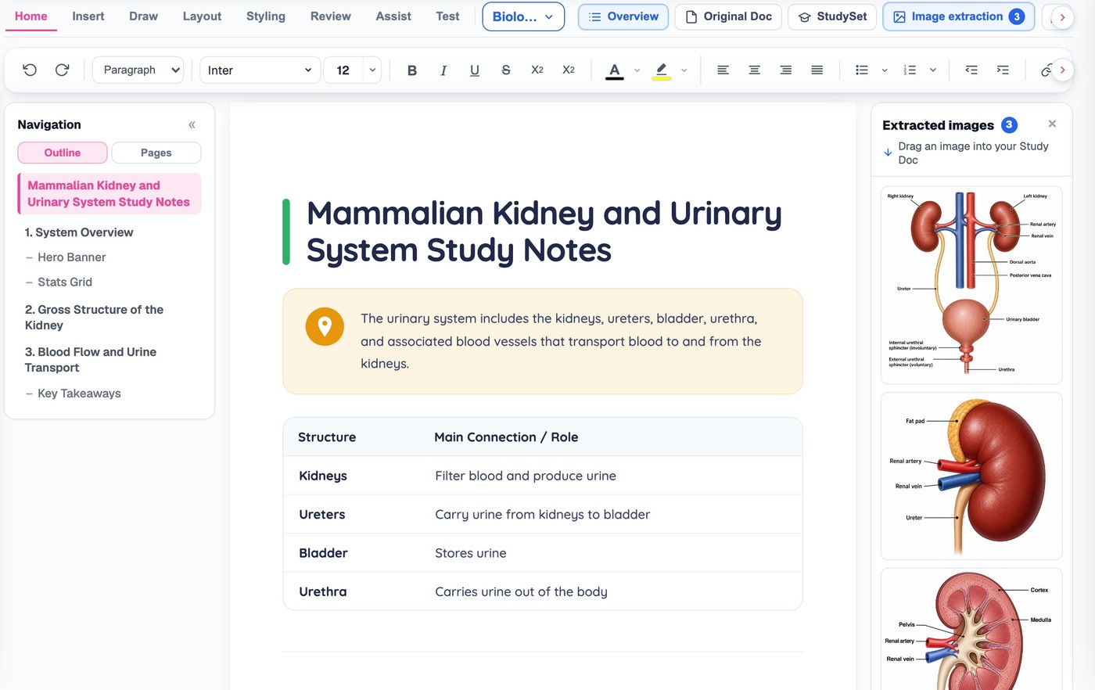Jump to Key Takeaways outline item
This screenshot has width=1095, height=690.
tap(79, 394)
